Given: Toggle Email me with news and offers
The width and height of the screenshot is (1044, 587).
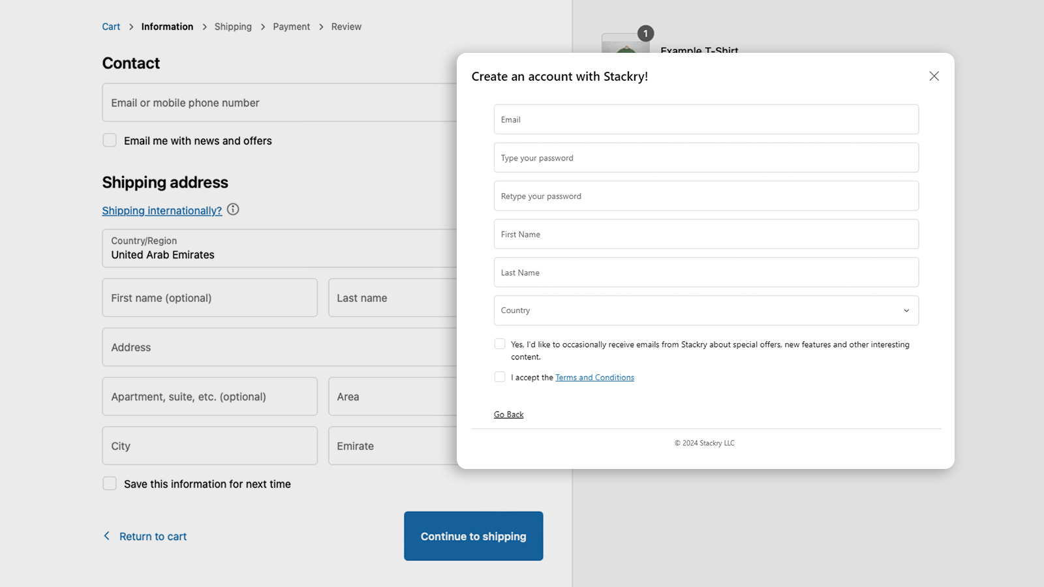Looking at the screenshot, I should (110, 140).
